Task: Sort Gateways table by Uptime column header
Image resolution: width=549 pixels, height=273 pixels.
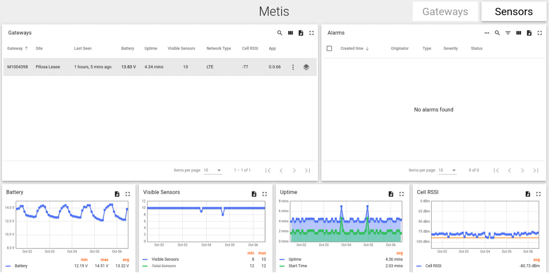Action: point(151,49)
